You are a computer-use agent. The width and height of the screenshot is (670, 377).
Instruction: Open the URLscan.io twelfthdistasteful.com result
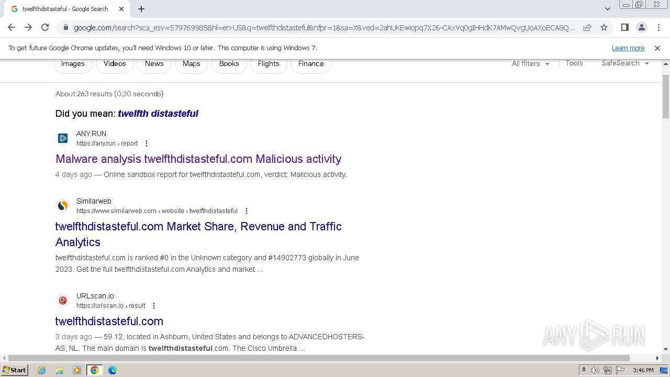point(109,321)
